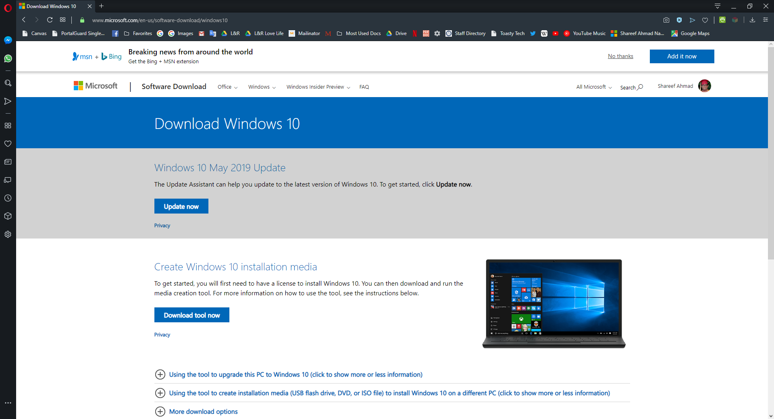Open Bookmarks heart icon in sidebar
Image resolution: width=774 pixels, height=419 pixels.
point(8,143)
